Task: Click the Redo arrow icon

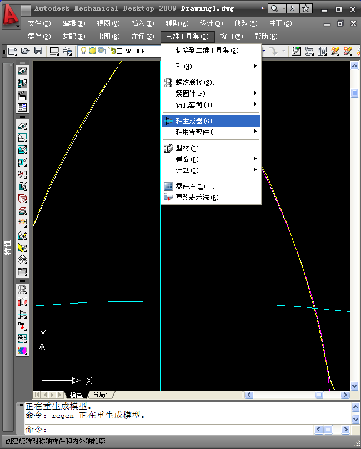Action: pos(273,51)
